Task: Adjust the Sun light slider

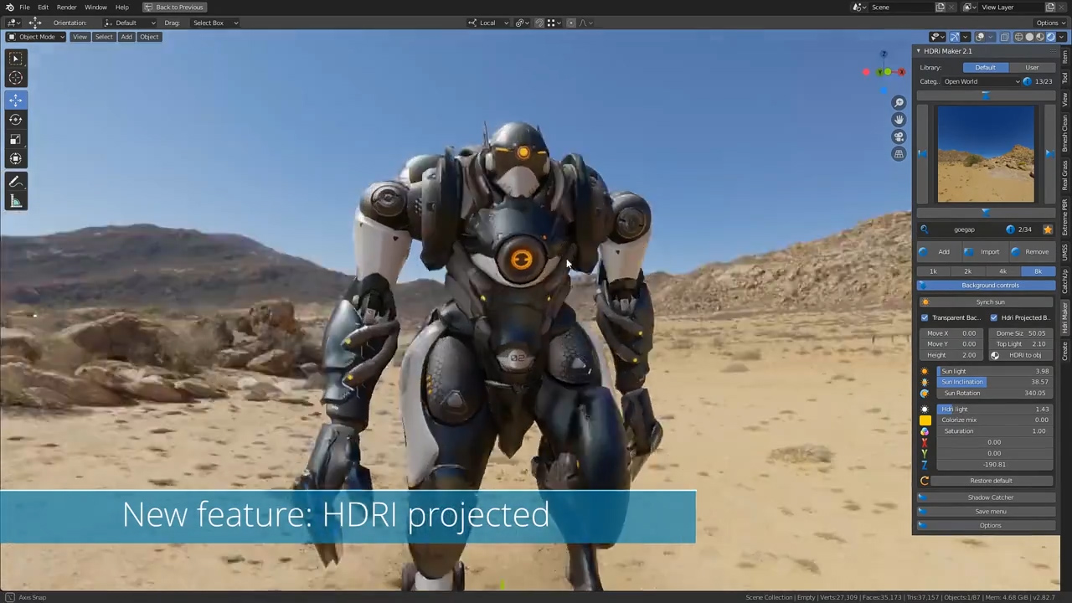Action: point(995,371)
